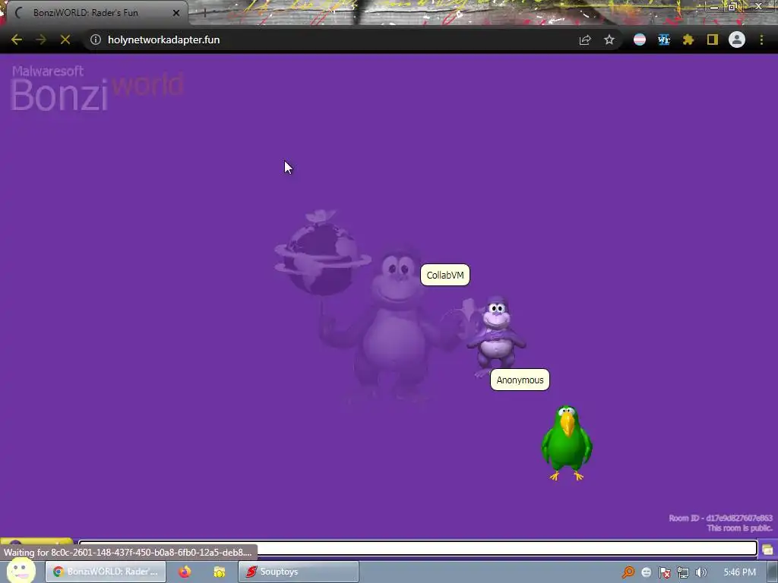Open the network connection tray icon

click(683, 572)
